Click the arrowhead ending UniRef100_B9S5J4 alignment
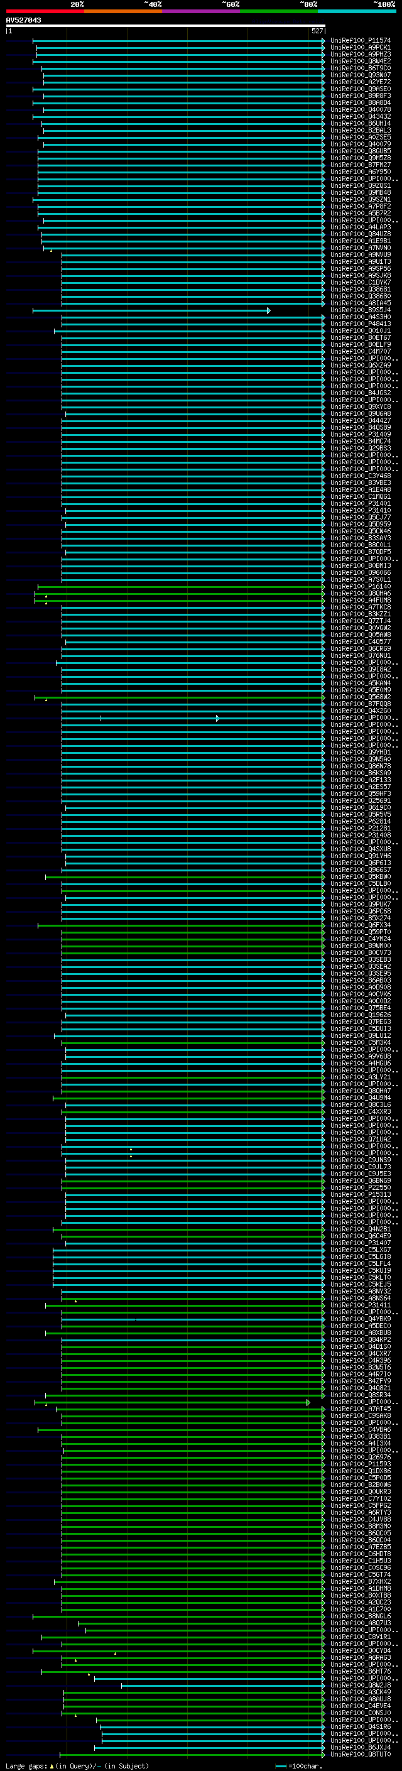Screen dimensions: 402x1771 [269, 311]
